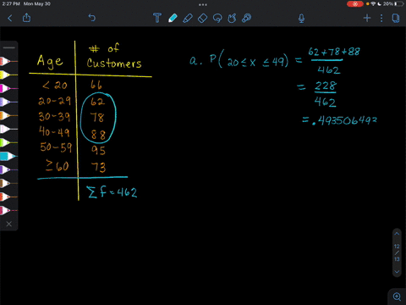The image size is (406, 305).
Task: Tap the handwritten Σf = 462 total
Action: 112,191
